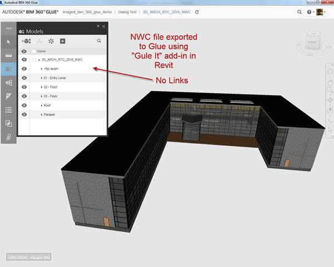Check the box next to 3D_ARCH_RTC_2016_NWC
Screen dimensions: 334x267
point(34,60)
